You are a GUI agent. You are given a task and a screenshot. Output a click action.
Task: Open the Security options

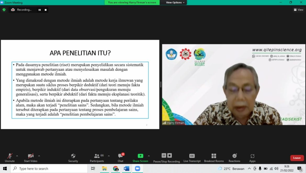[x=73, y=157]
